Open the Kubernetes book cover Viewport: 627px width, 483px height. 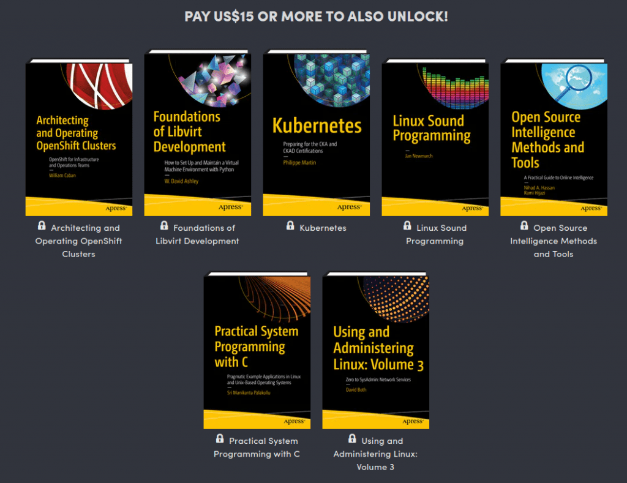pos(316,132)
